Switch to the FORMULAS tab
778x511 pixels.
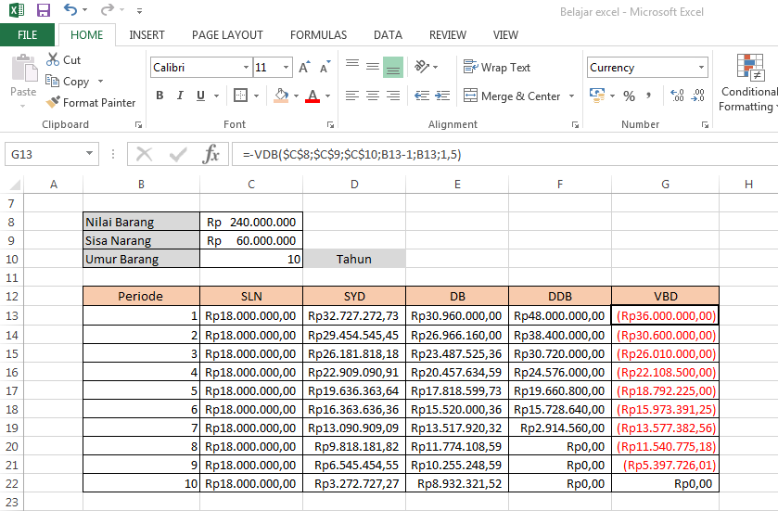tap(319, 34)
